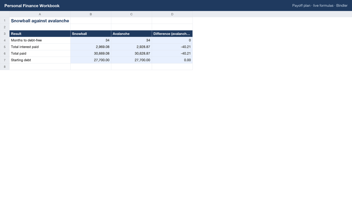Select Snowball months value 34
This screenshot has width=352, height=198.
(91, 40)
